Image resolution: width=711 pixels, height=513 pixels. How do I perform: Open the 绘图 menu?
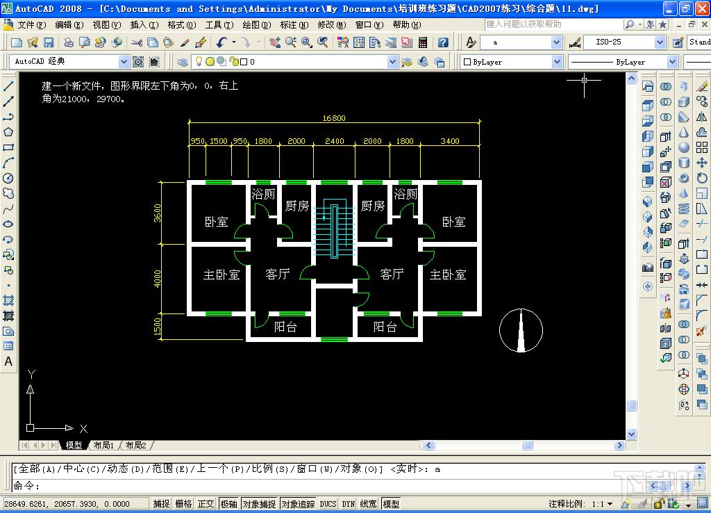point(257,24)
